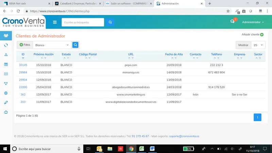
Task: Sort ascending by Próxima Acción
Action: tap(42, 58)
